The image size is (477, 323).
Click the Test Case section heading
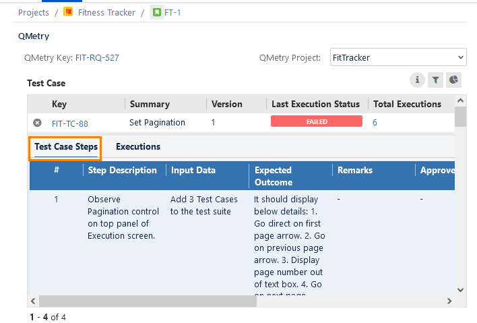point(46,83)
